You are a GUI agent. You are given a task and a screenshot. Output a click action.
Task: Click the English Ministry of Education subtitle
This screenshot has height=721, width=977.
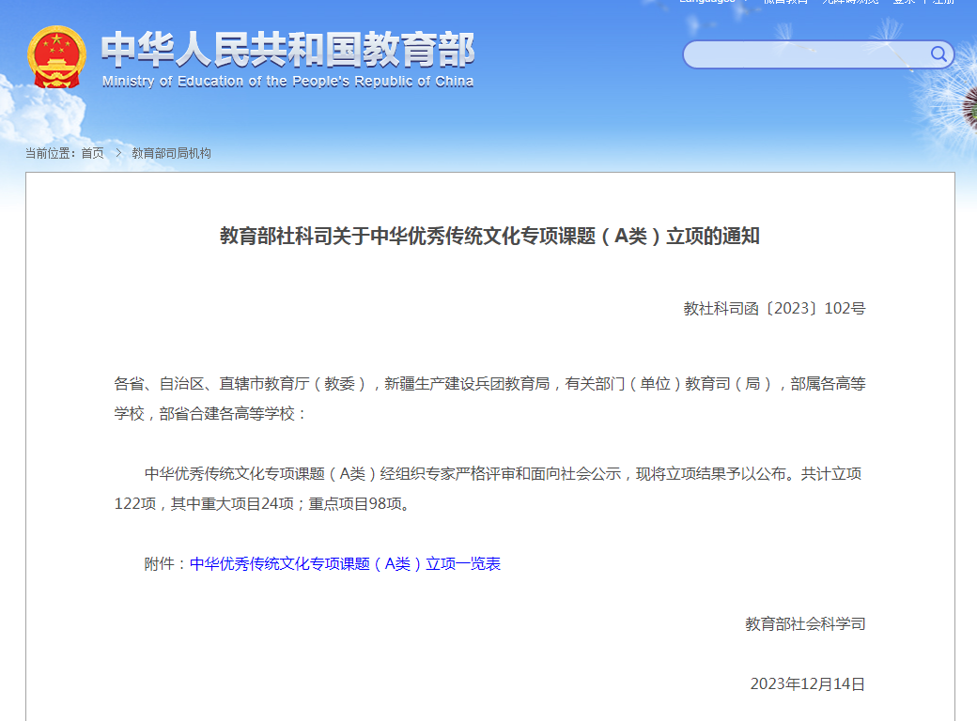point(287,82)
